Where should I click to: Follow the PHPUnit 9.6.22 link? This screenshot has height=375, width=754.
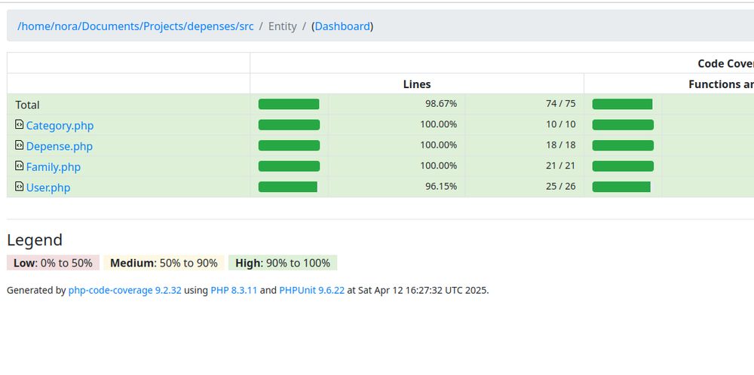coord(311,290)
